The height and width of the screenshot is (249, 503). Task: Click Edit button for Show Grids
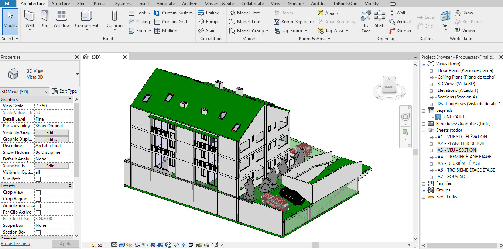(x=51, y=166)
